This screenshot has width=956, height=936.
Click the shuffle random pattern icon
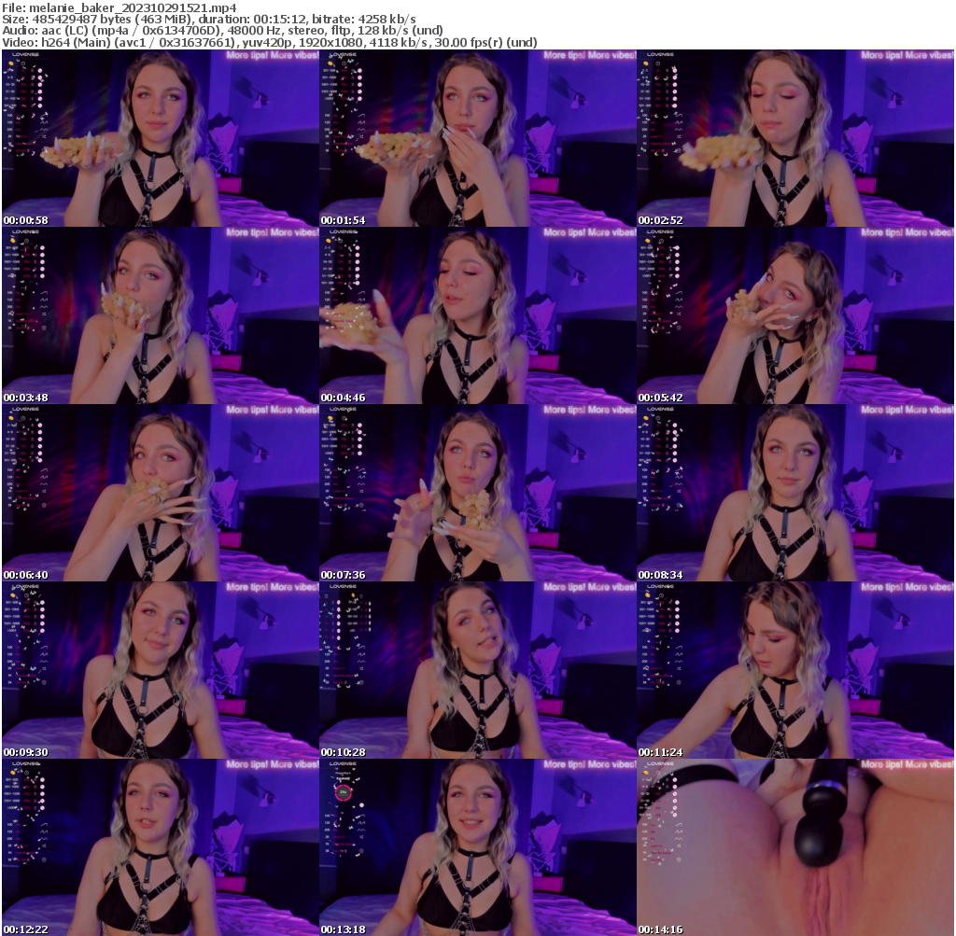[x=43, y=136]
